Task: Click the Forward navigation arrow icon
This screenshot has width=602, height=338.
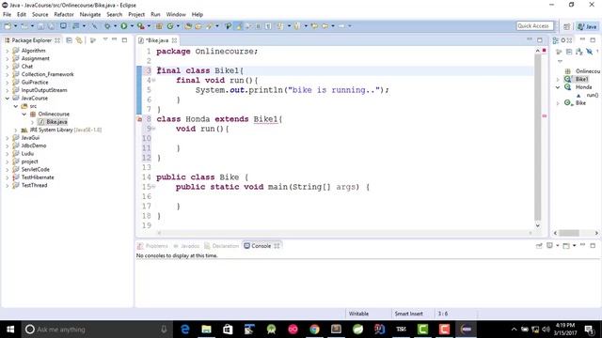Action: click(341, 26)
